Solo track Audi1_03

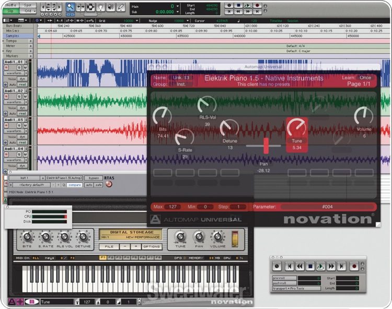point(19,125)
